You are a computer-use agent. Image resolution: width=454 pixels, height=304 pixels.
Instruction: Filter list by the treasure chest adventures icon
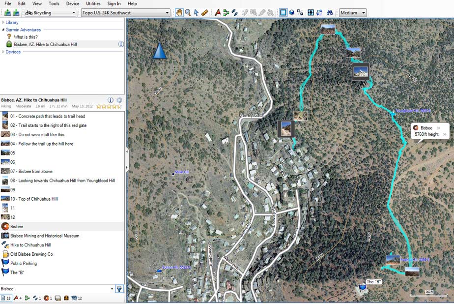(66, 298)
